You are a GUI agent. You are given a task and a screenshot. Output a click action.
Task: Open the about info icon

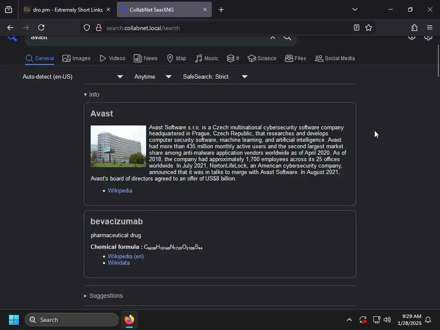pyautogui.click(x=411, y=37)
